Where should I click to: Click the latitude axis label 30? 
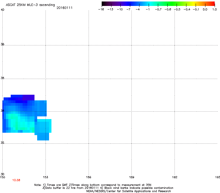[2, 174]
